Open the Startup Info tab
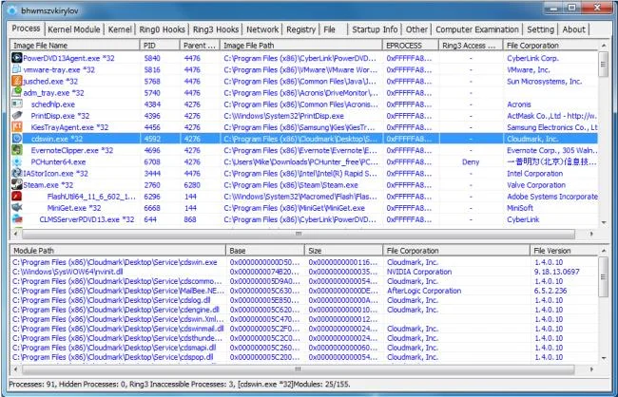This screenshot has width=618, height=397. coord(375,29)
